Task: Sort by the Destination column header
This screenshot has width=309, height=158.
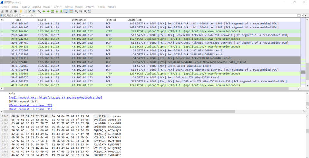Action: (88, 20)
